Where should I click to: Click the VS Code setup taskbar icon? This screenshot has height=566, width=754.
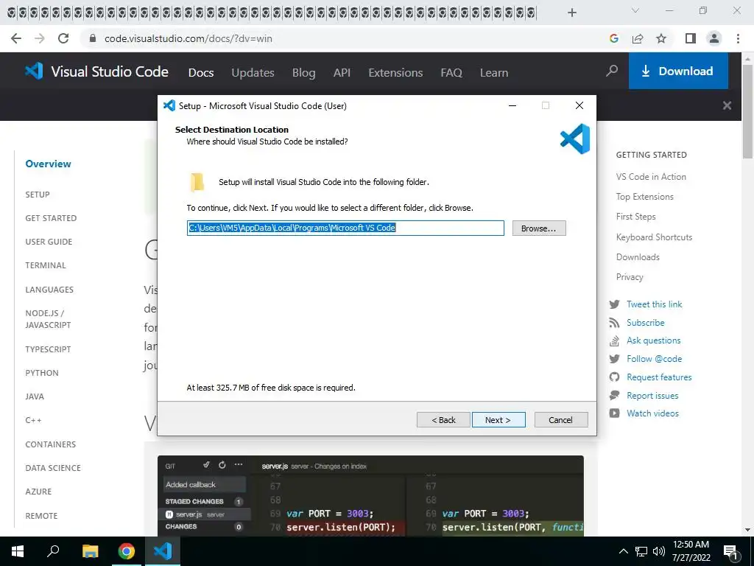click(x=163, y=551)
